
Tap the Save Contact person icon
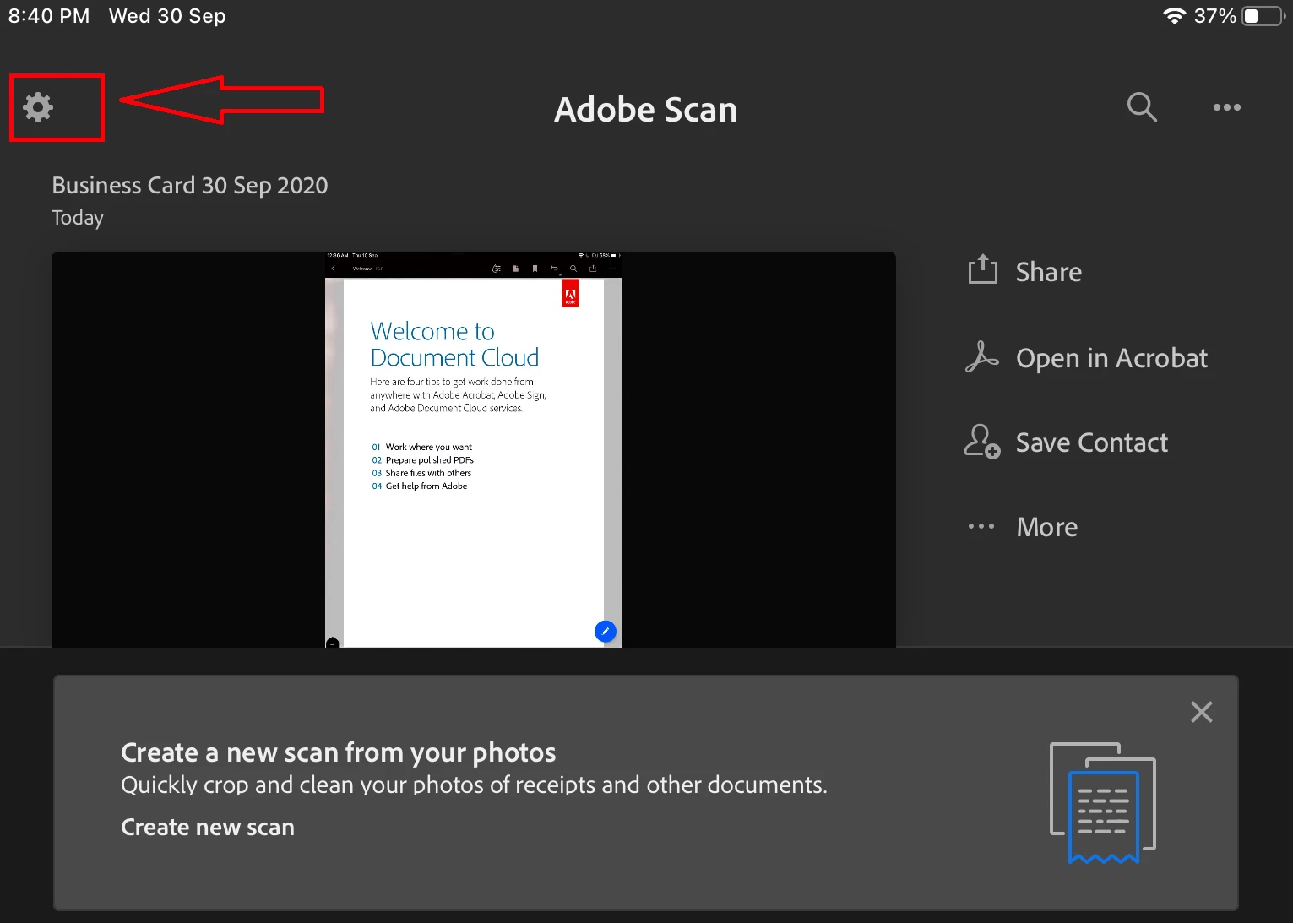982,442
